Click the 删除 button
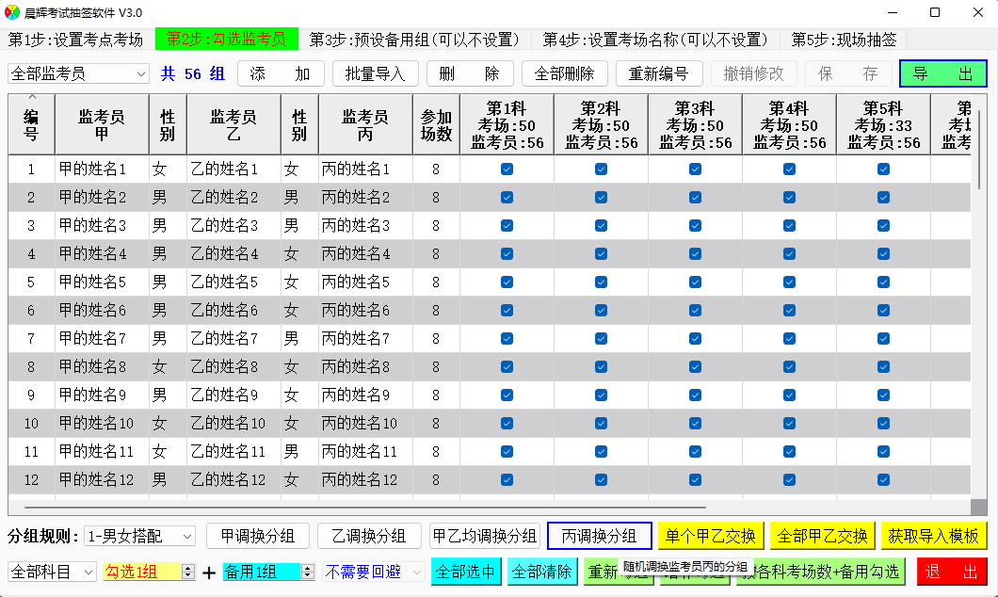Screen dimensions: 998x597 click(x=470, y=73)
